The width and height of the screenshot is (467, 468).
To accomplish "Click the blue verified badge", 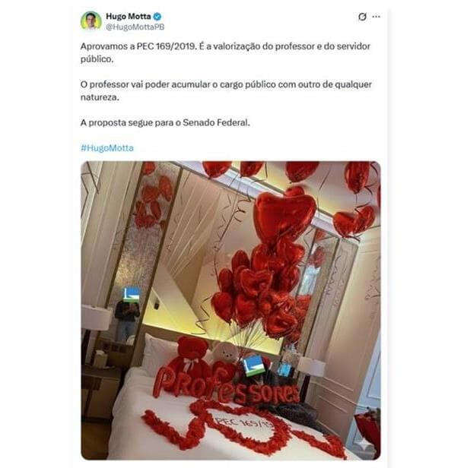I will [157, 17].
